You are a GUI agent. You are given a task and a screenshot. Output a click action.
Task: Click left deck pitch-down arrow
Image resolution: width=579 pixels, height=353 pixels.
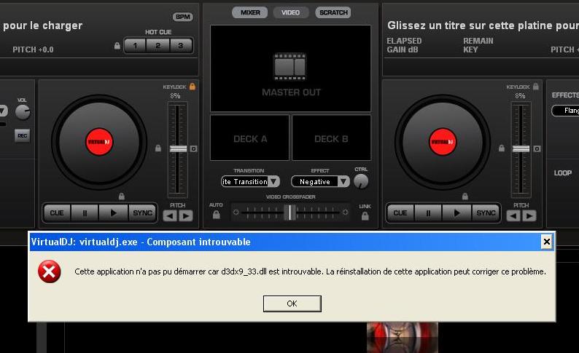click(x=169, y=215)
